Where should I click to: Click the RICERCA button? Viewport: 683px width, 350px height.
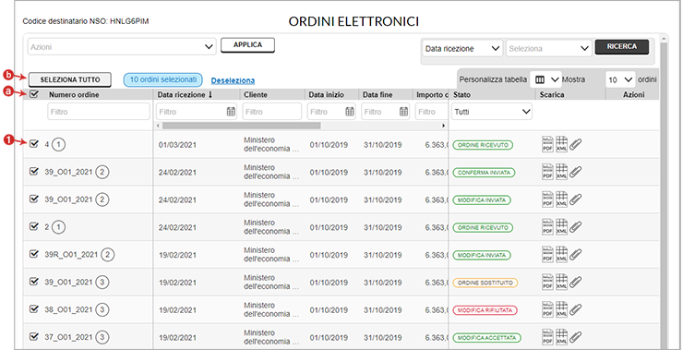pyautogui.click(x=622, y=47)
